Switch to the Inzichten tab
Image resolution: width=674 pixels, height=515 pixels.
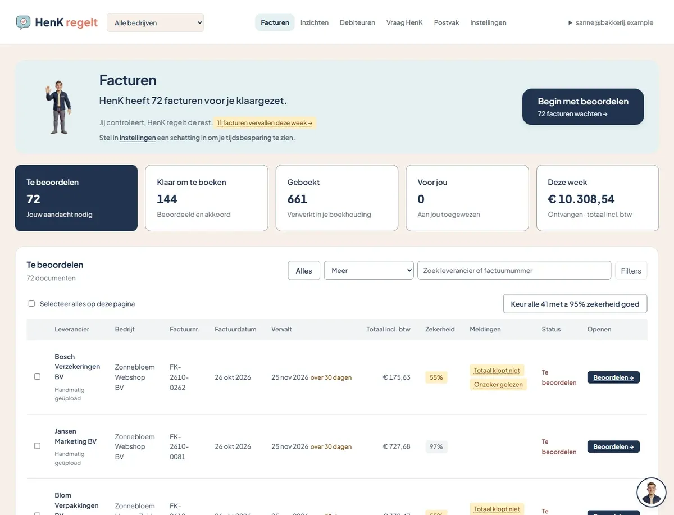tap(315, 22)
